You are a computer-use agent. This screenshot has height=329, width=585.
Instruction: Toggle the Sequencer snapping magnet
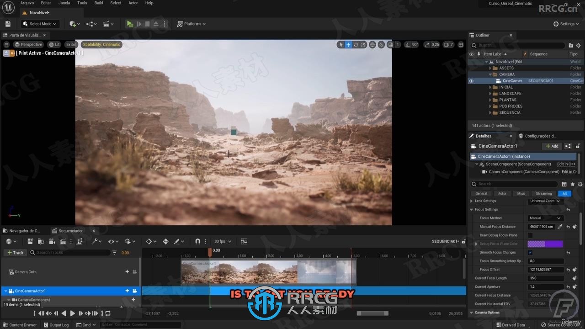198,241
